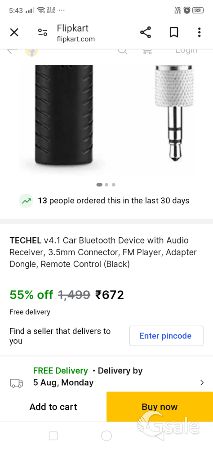Open the site settings tune icon

[x=43, y=32]
